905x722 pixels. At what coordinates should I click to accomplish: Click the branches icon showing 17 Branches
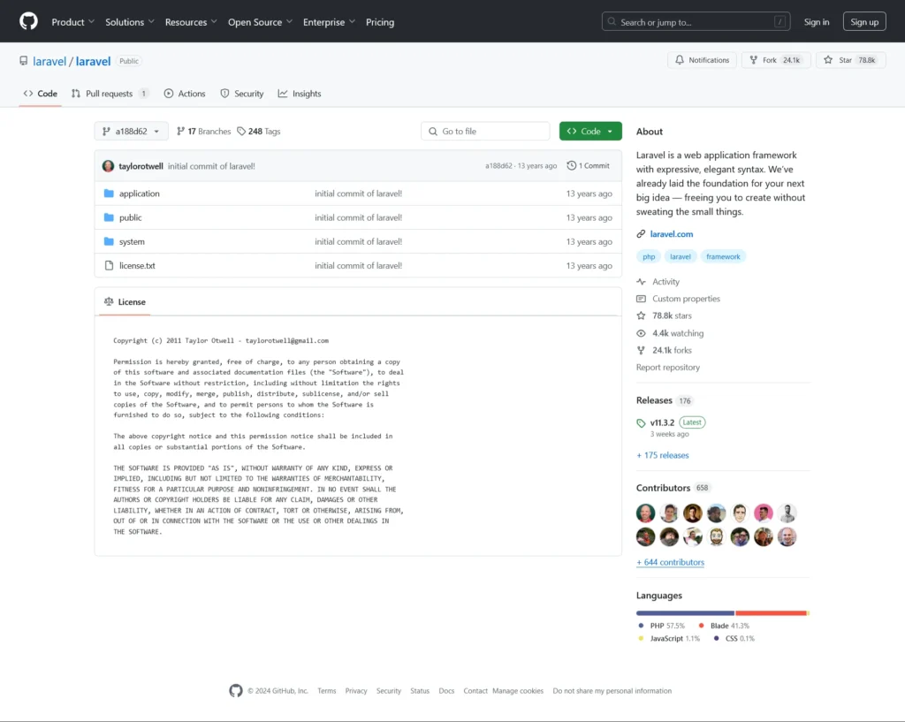pos(182,131)
